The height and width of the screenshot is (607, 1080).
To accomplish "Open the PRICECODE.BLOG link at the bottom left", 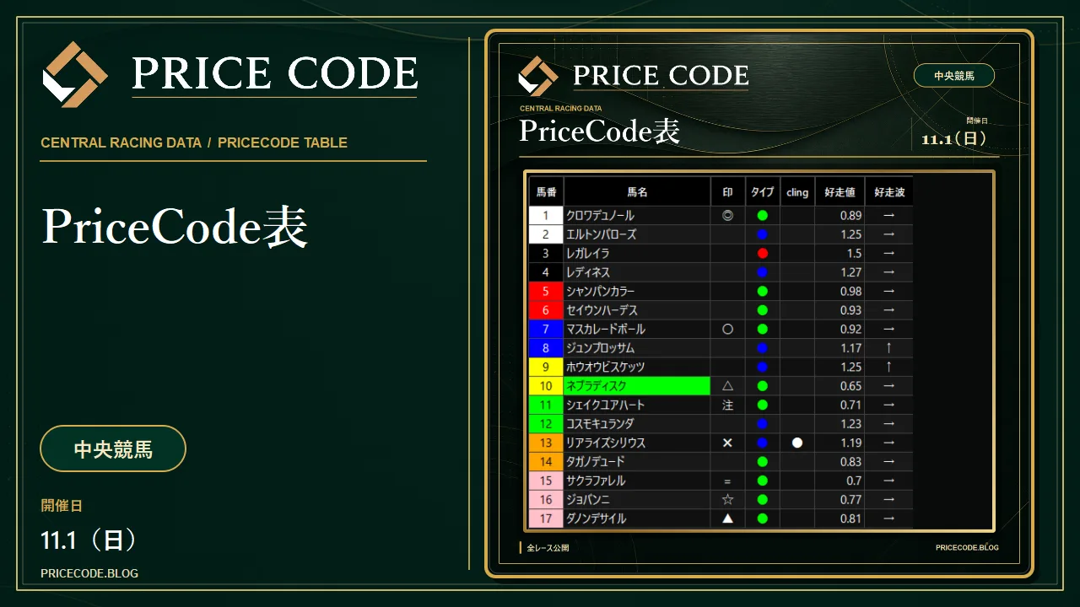I will click(x=89, y=573).
